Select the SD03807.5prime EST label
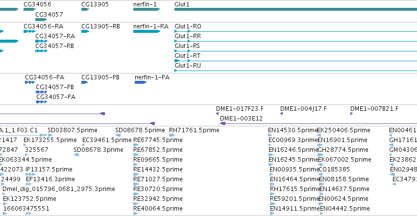Screen dimensions: 417x216 [x=73, y=130]
